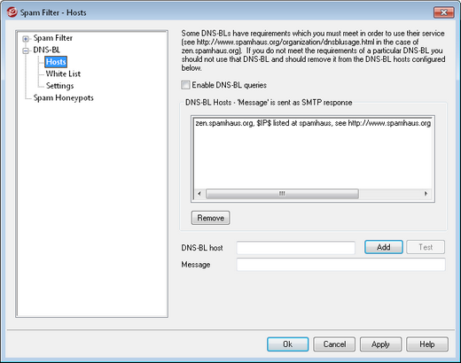This screenshot has width=461, height=363.
Task: Close the Spam Filter - Hosts dialog
Action: pyautogui.click(x=443, y=12)
